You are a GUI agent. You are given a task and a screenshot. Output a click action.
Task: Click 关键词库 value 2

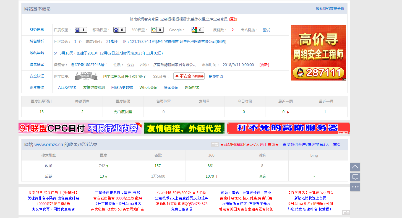click(82, 112)
